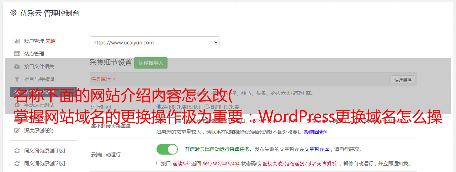Click the filter funnel icon for 栏目与关键词

[x=17, y=79]
